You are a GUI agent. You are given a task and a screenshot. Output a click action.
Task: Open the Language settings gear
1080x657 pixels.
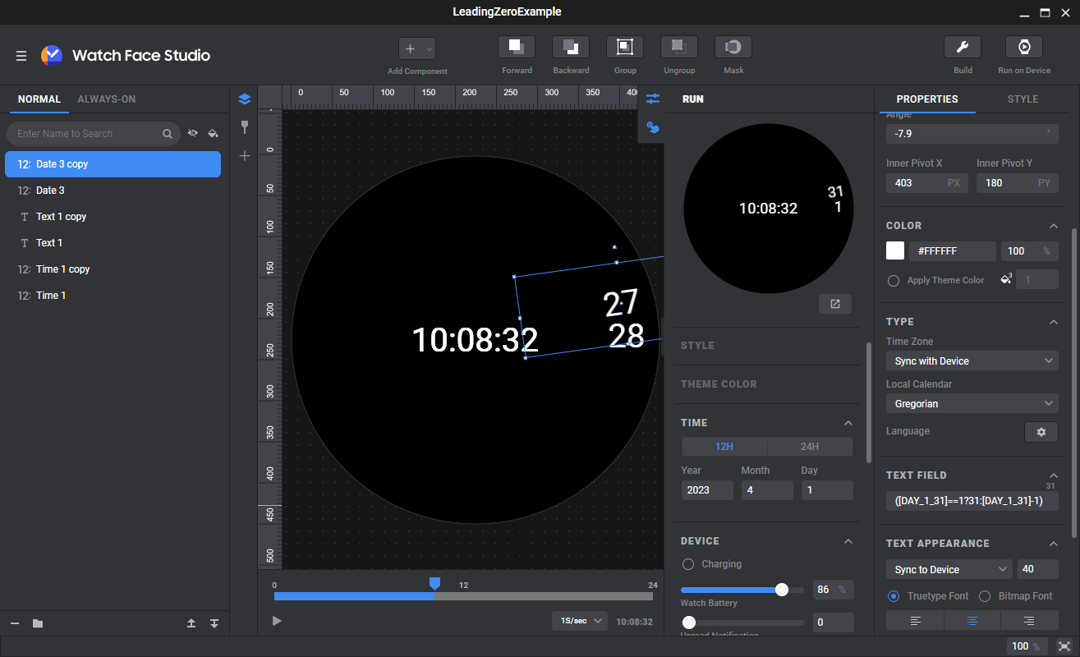click(x=1041, y=432)
